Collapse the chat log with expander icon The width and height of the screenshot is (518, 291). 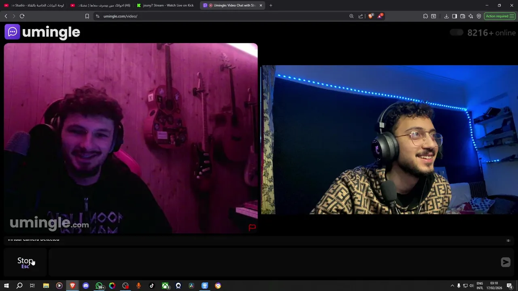tap(508, 240)
